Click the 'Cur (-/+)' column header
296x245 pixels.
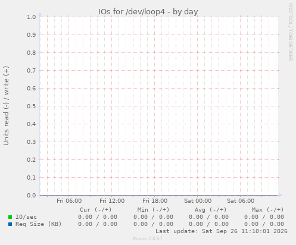coord(96,210)
